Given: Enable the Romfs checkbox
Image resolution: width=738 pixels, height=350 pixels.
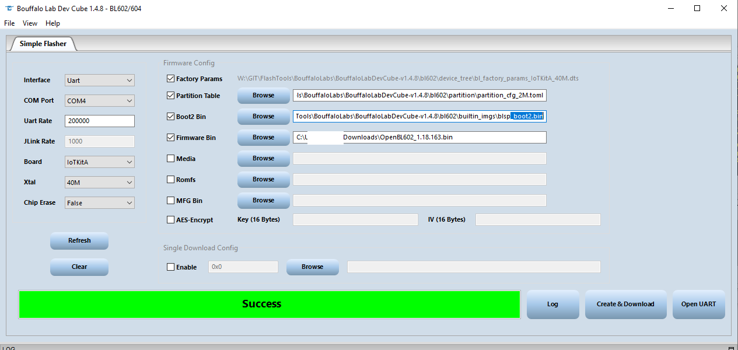Looking at the screenshot, I should (171, 180).
